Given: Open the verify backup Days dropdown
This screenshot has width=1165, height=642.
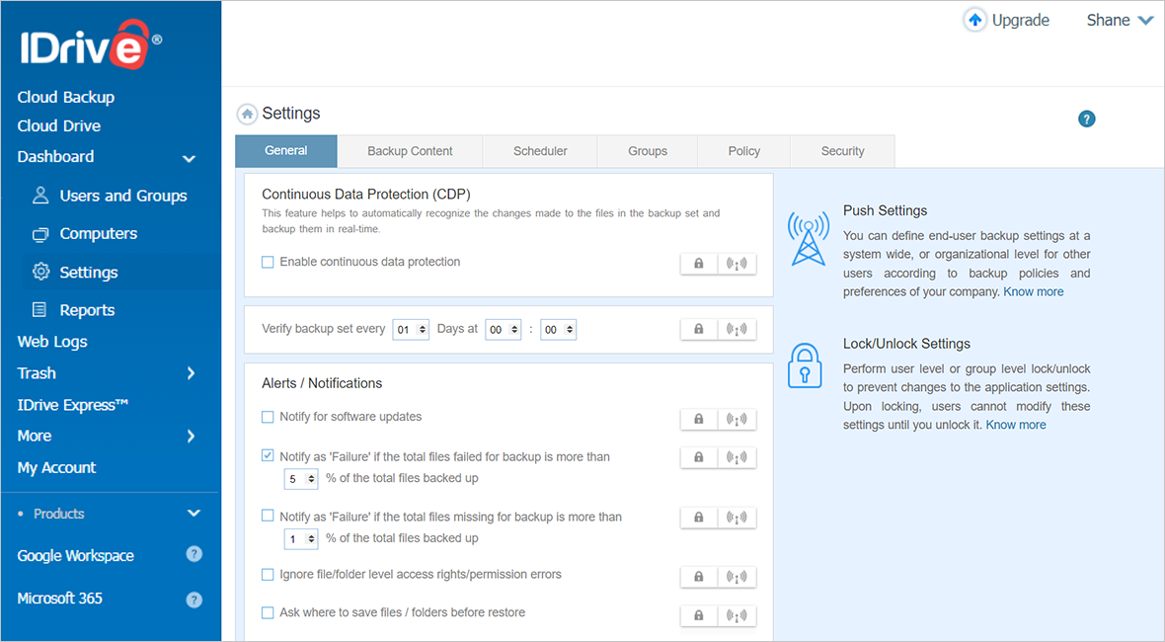Looking at the screenshot, I should point(411,330).
